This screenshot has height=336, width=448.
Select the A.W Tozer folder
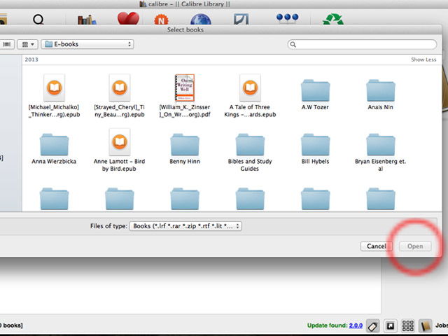pyautogui.click(x=315, y=95)
